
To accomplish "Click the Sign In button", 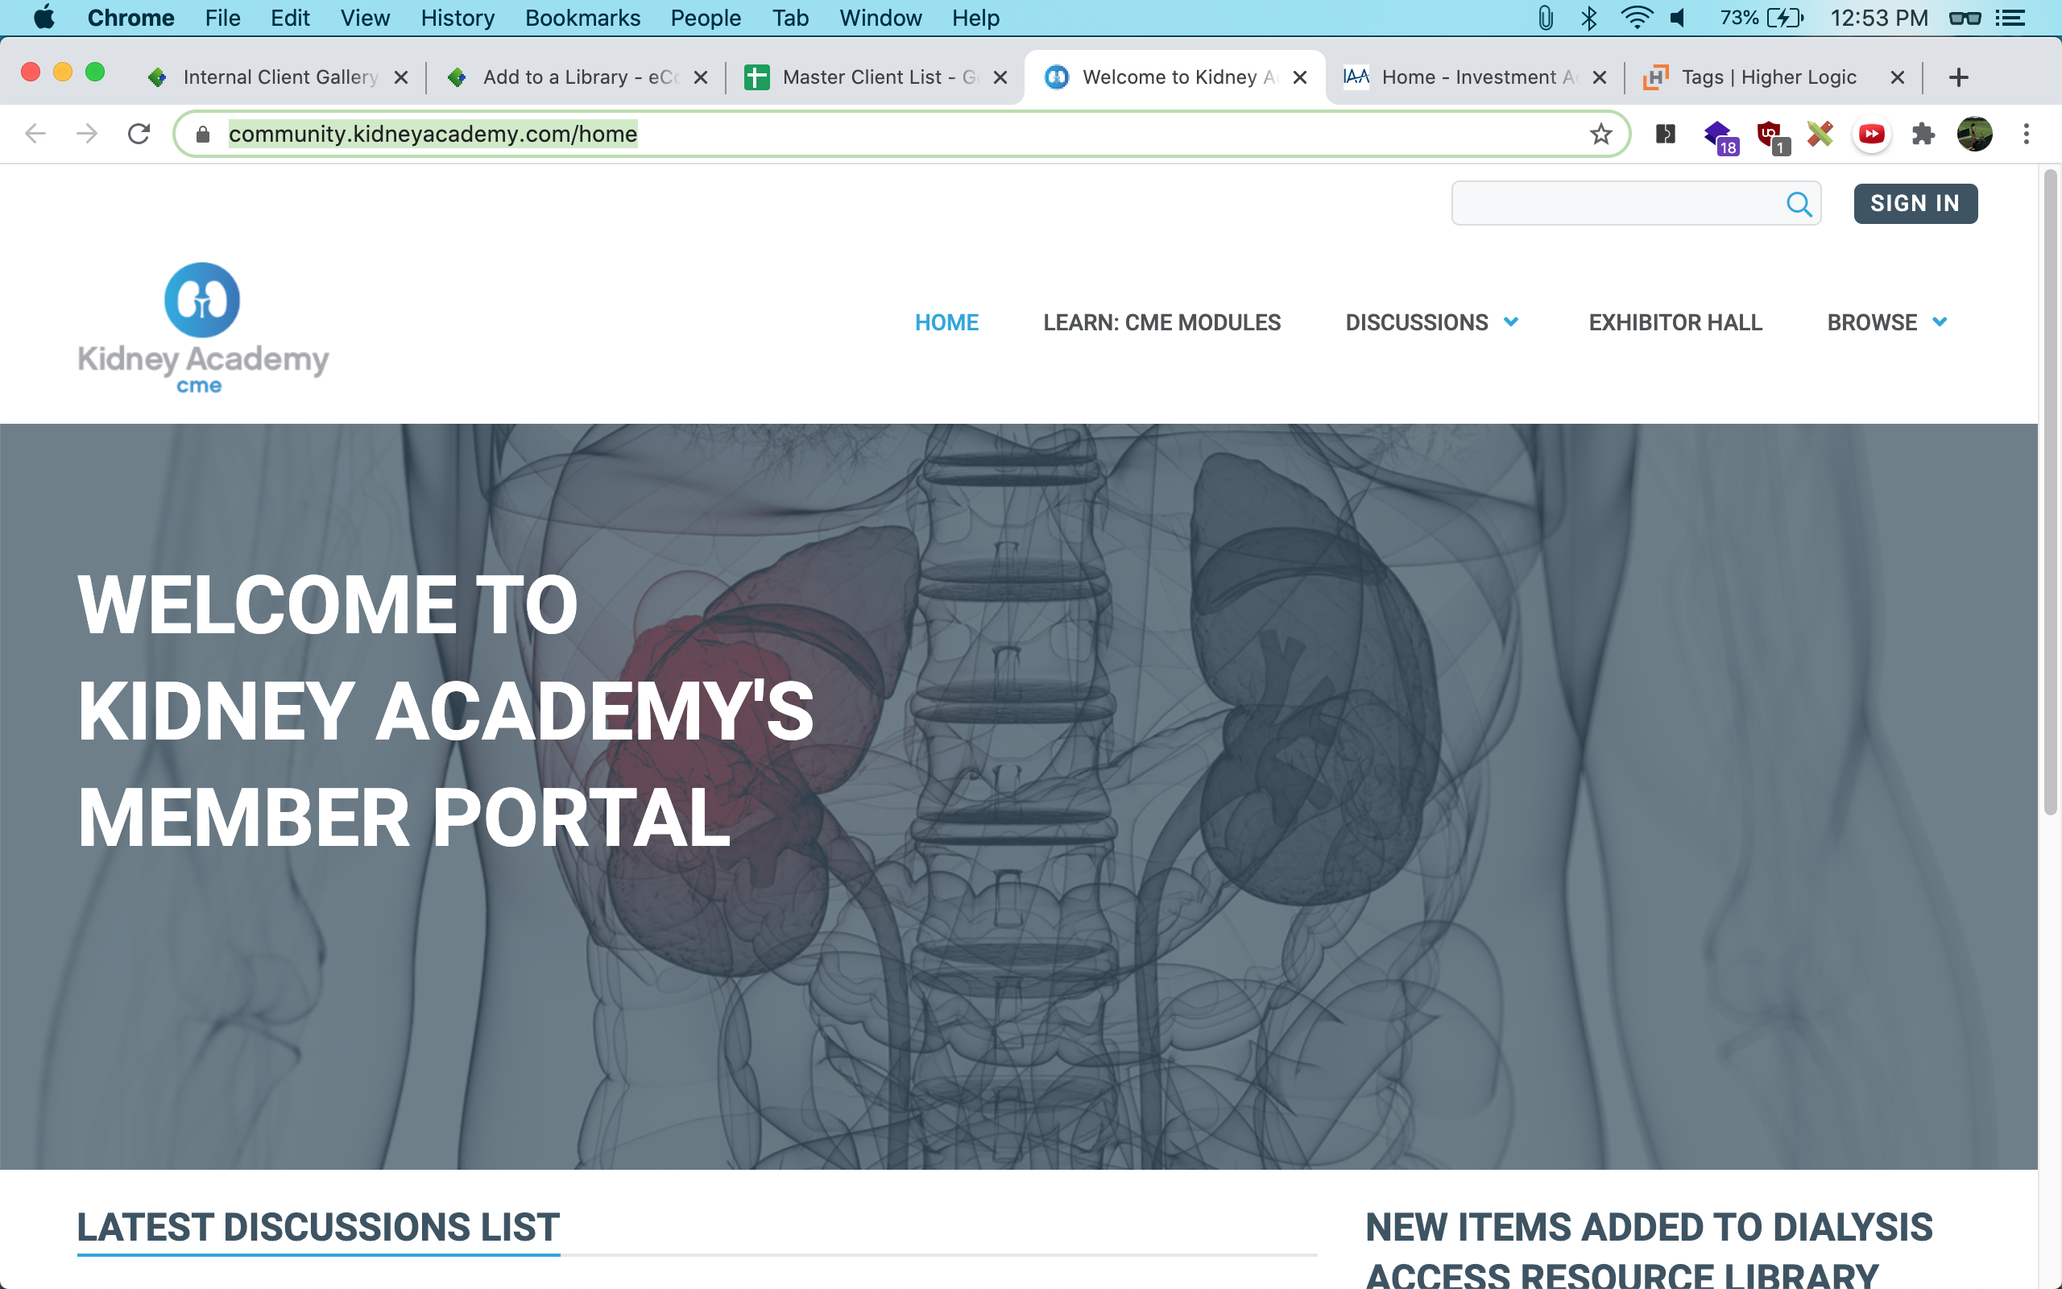I will coord(1915,204).
